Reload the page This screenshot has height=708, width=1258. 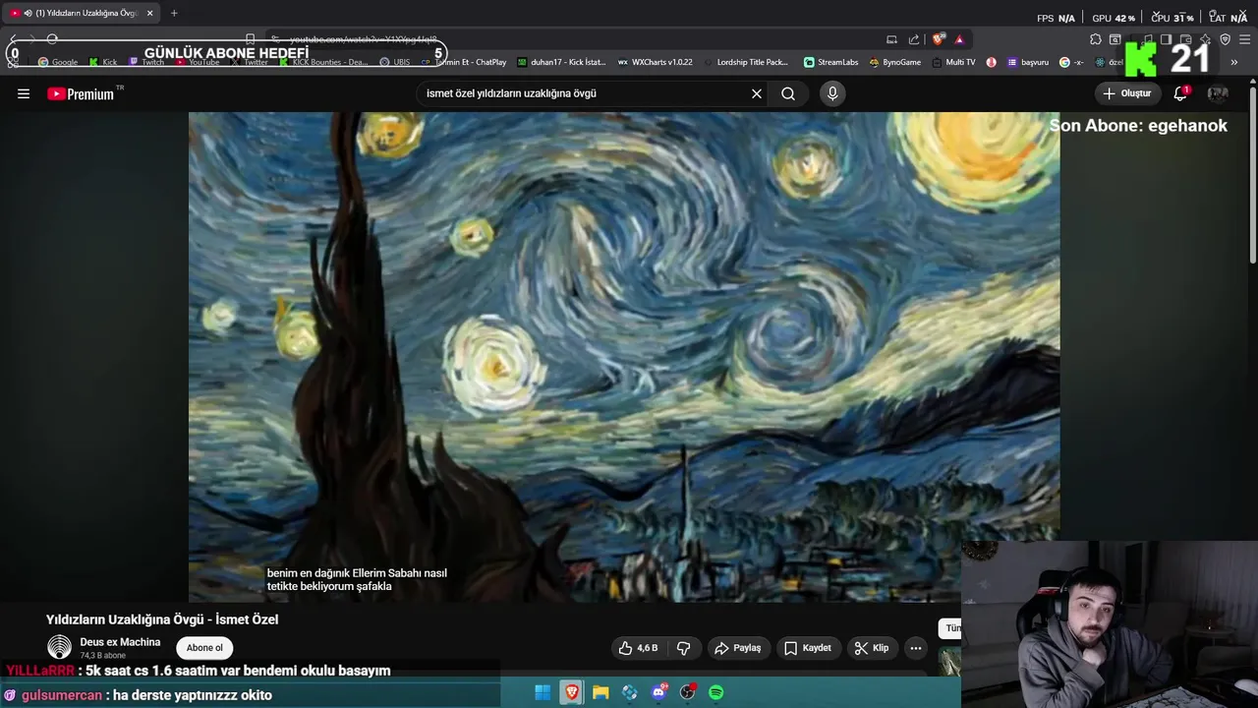(x=52, y=39)
